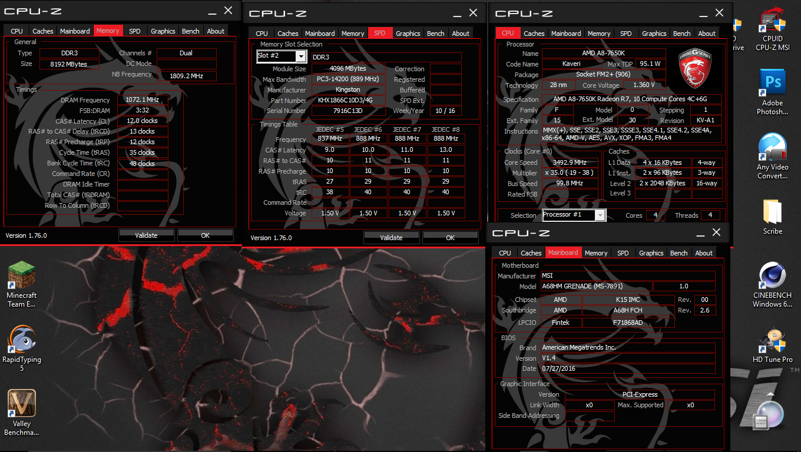Select Bench tab in the Mainboard window

point(679,253)
